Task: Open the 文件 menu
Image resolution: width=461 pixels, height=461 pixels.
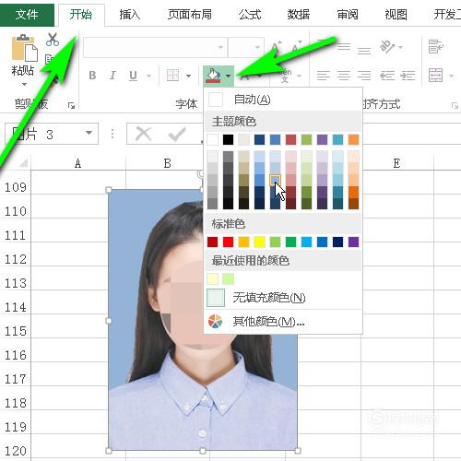Action: click(27, 14)
